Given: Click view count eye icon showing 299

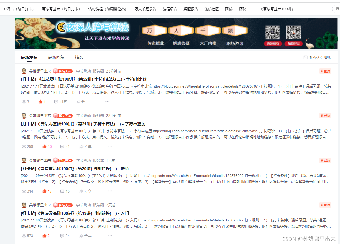Looking at the screenshot, I should [24, 146].
